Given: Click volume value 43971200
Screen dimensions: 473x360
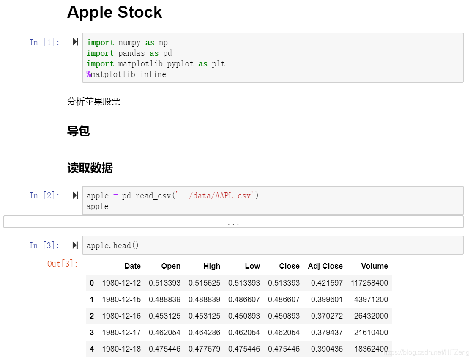Looking at the screenshot, I should click(x=371, y=300).
